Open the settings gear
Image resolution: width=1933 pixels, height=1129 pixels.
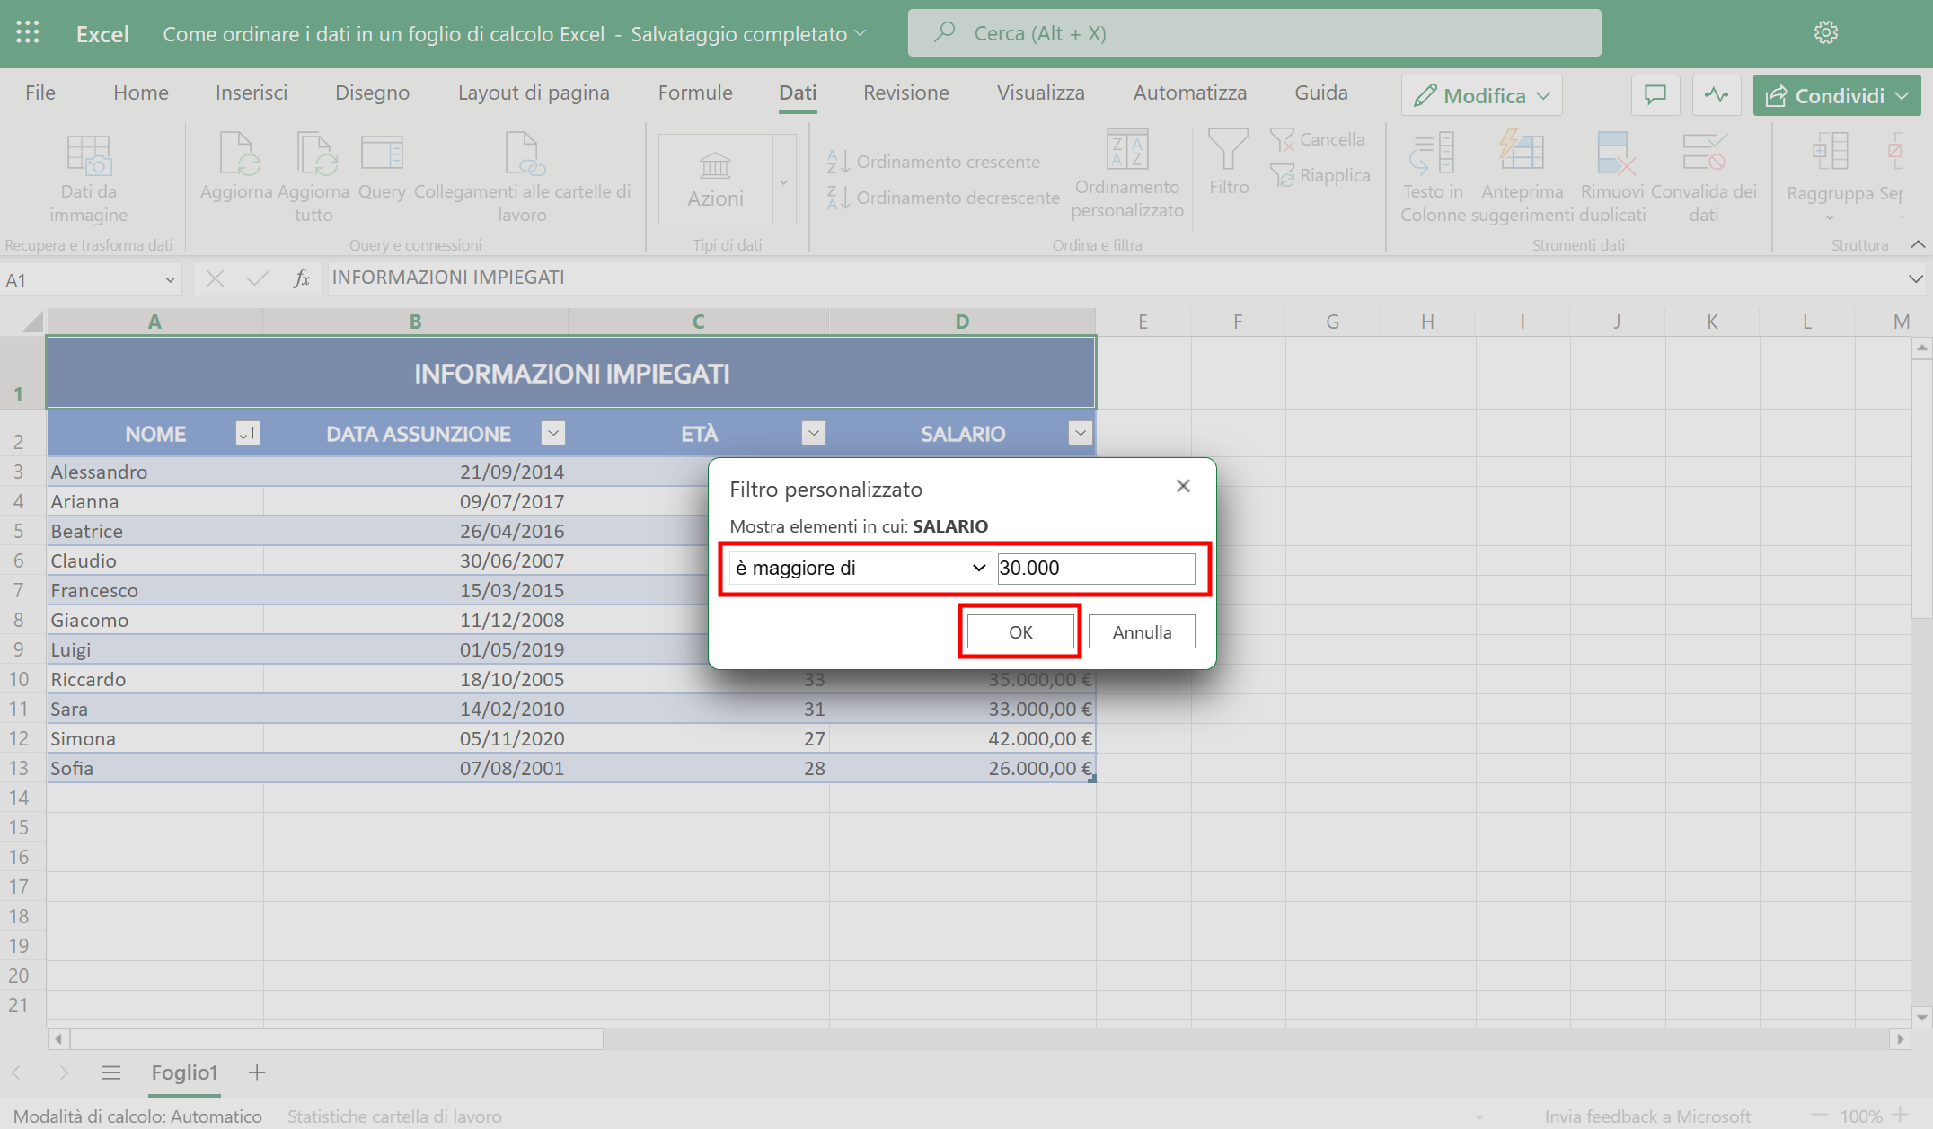(1825, 32)
